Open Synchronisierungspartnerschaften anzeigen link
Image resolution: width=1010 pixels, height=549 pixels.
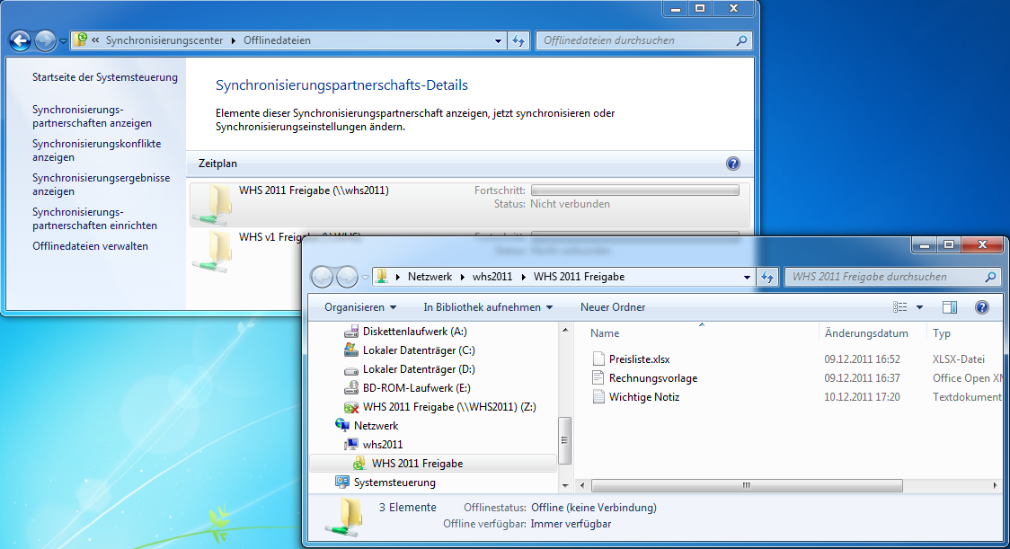tap(93, 116)
